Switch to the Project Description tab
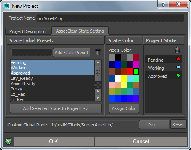The width and height of the screenshot is (191, 150). [x=28, y=31]
